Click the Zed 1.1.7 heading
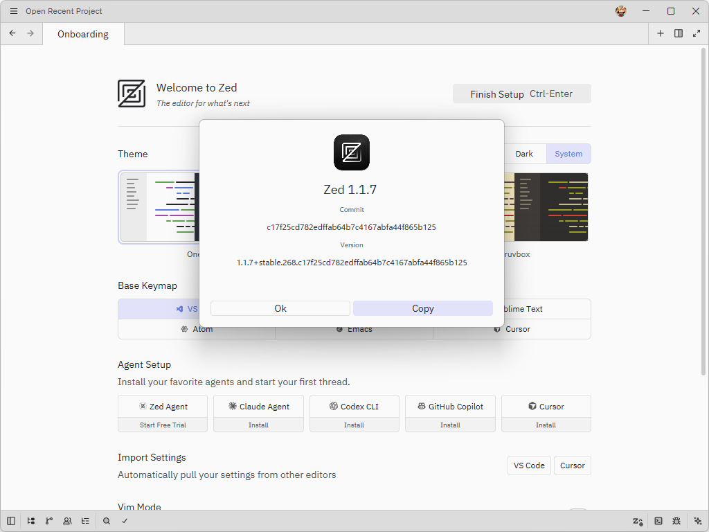 pyautogui.click(x=350, y=190)
